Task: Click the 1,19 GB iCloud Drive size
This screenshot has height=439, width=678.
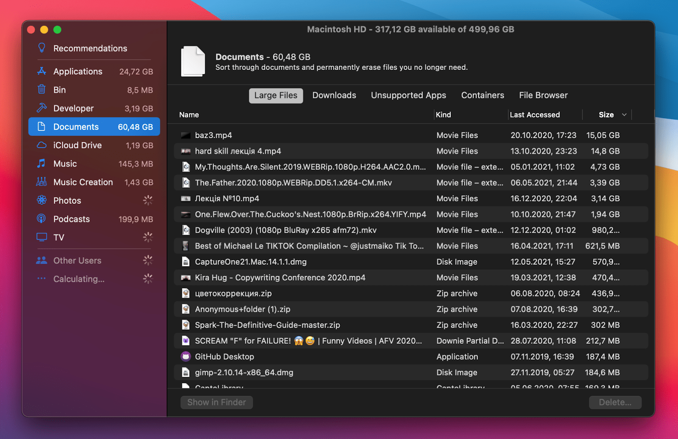Action: click(139, 145)
